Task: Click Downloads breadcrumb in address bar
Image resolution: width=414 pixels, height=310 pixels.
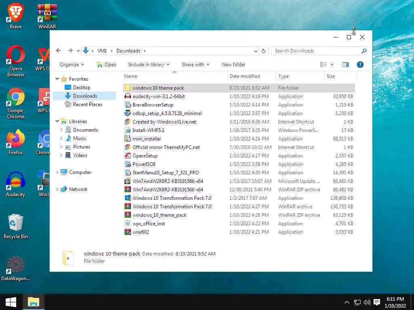Action: click(128, 51)
